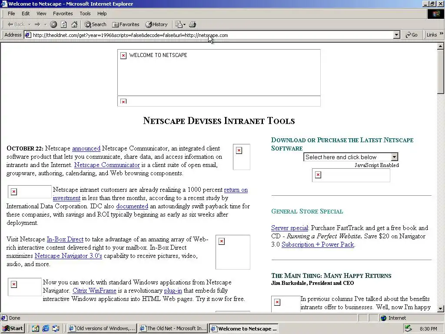The image size is (445, 334).
Task: Click the Windows logo throbber icon
Action: pos(435,13)
